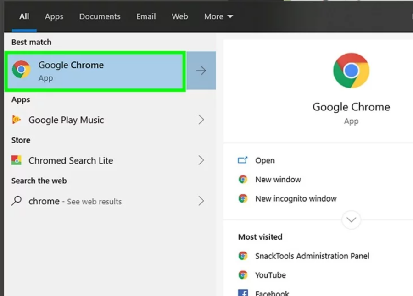Switch to the Apps filter tab
Viewport: 413px width, 296px height.
54,16
